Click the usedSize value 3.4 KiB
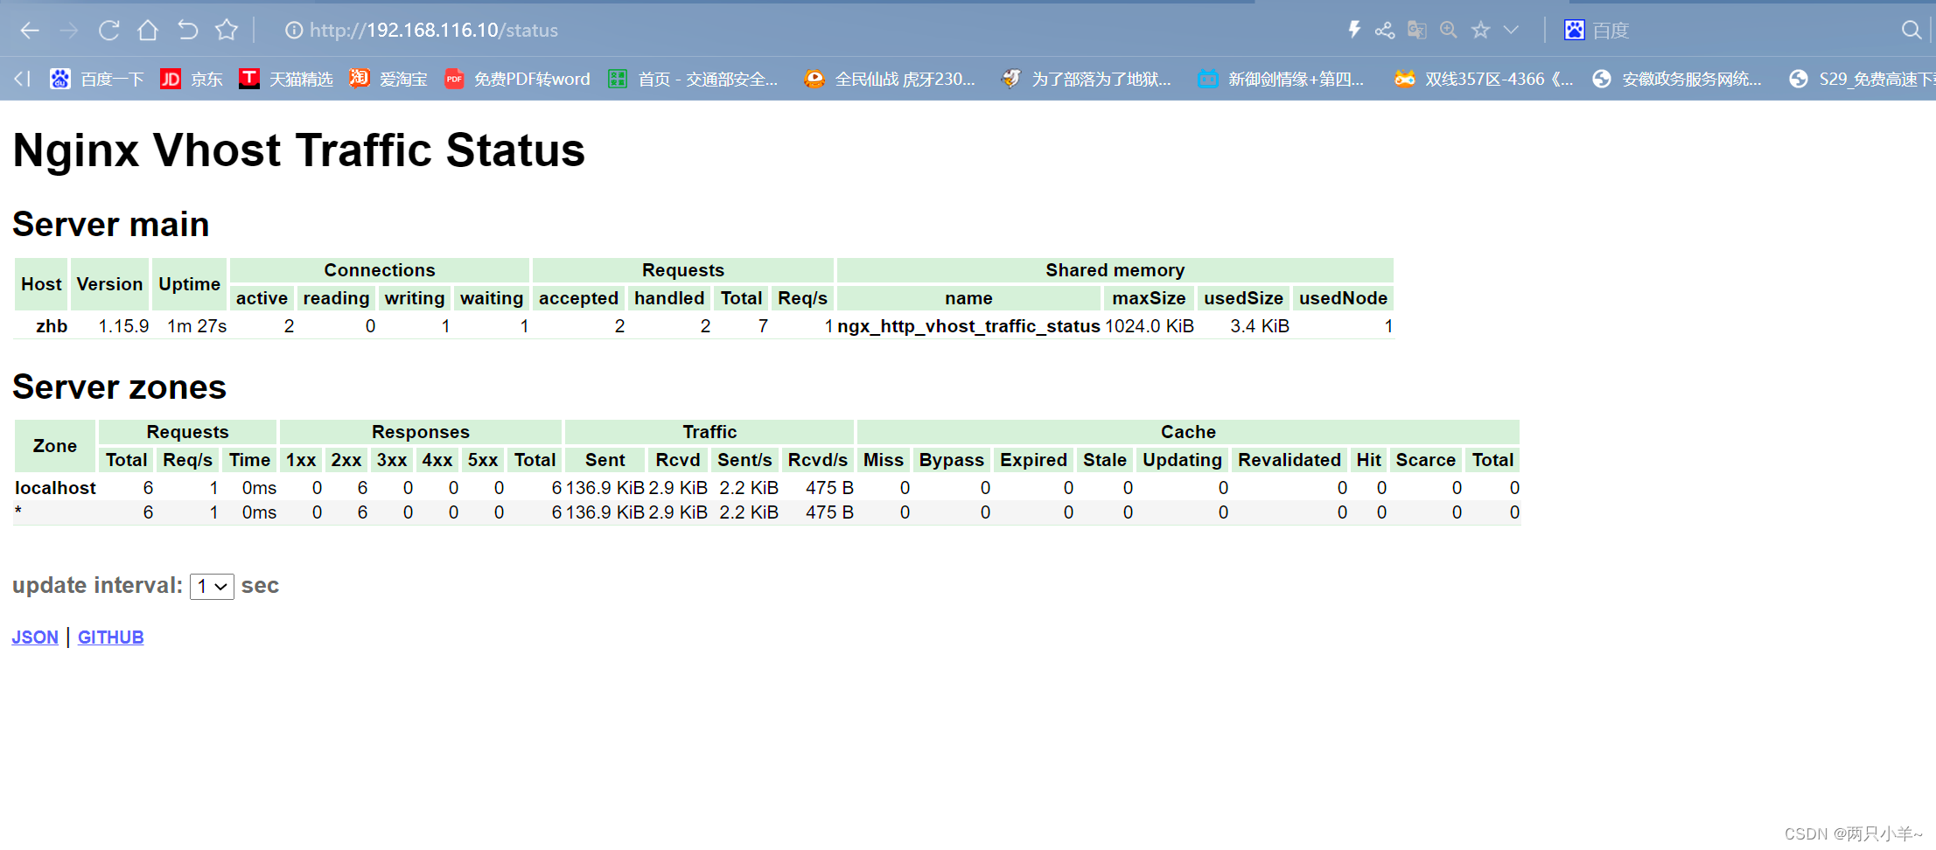The width and height of the screenshot is (1936, 850). coord(1260,326)
